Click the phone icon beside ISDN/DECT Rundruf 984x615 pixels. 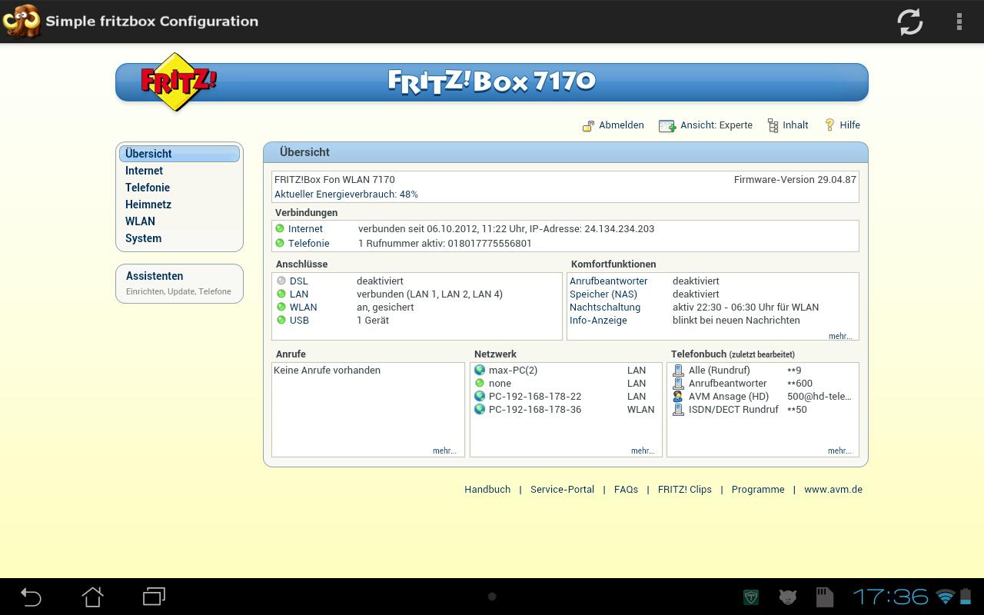(x=678, y=410)
